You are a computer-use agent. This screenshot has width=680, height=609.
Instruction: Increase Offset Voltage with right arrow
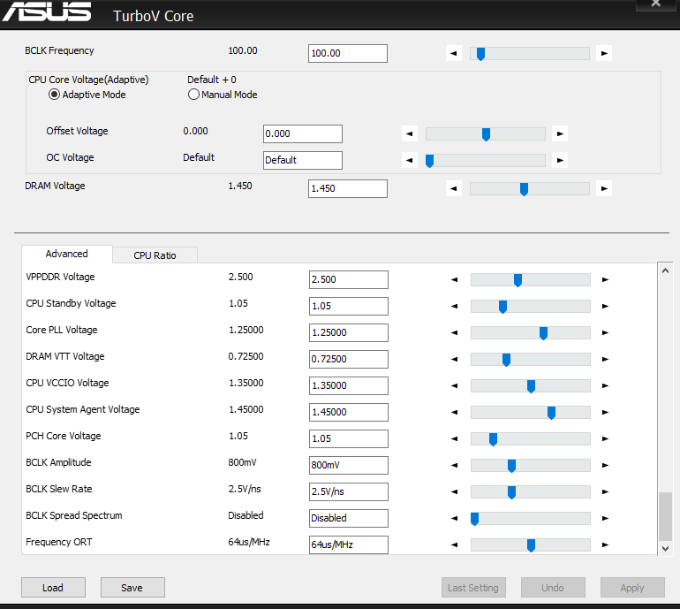(560, 133)
